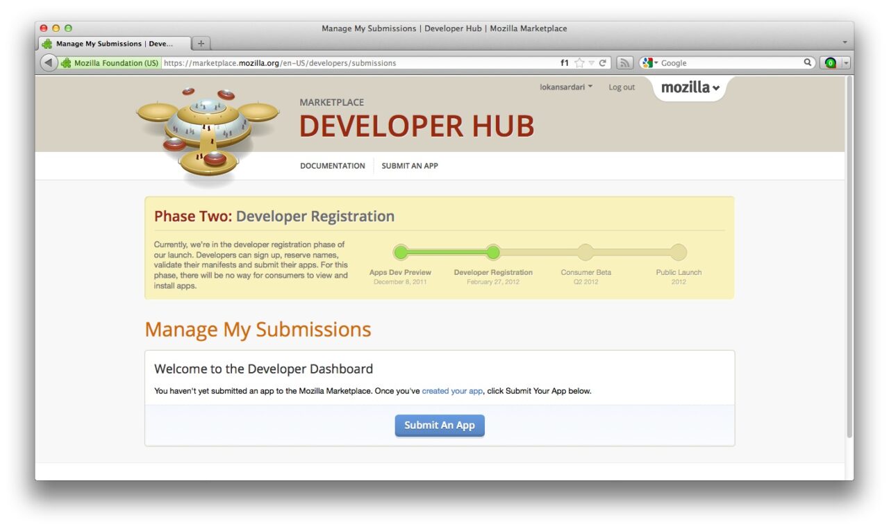This screenshot has width=889, height=529.
Task: Log out of the Developer Hub
Action: [622, 87]
